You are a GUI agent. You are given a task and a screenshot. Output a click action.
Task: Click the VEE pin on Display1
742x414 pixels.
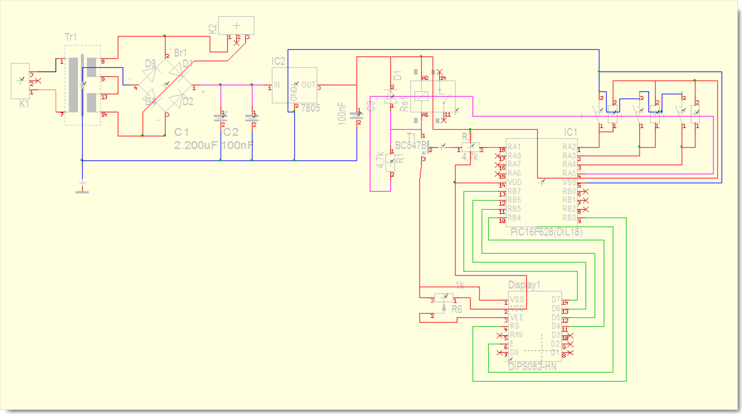pos(517,317)
